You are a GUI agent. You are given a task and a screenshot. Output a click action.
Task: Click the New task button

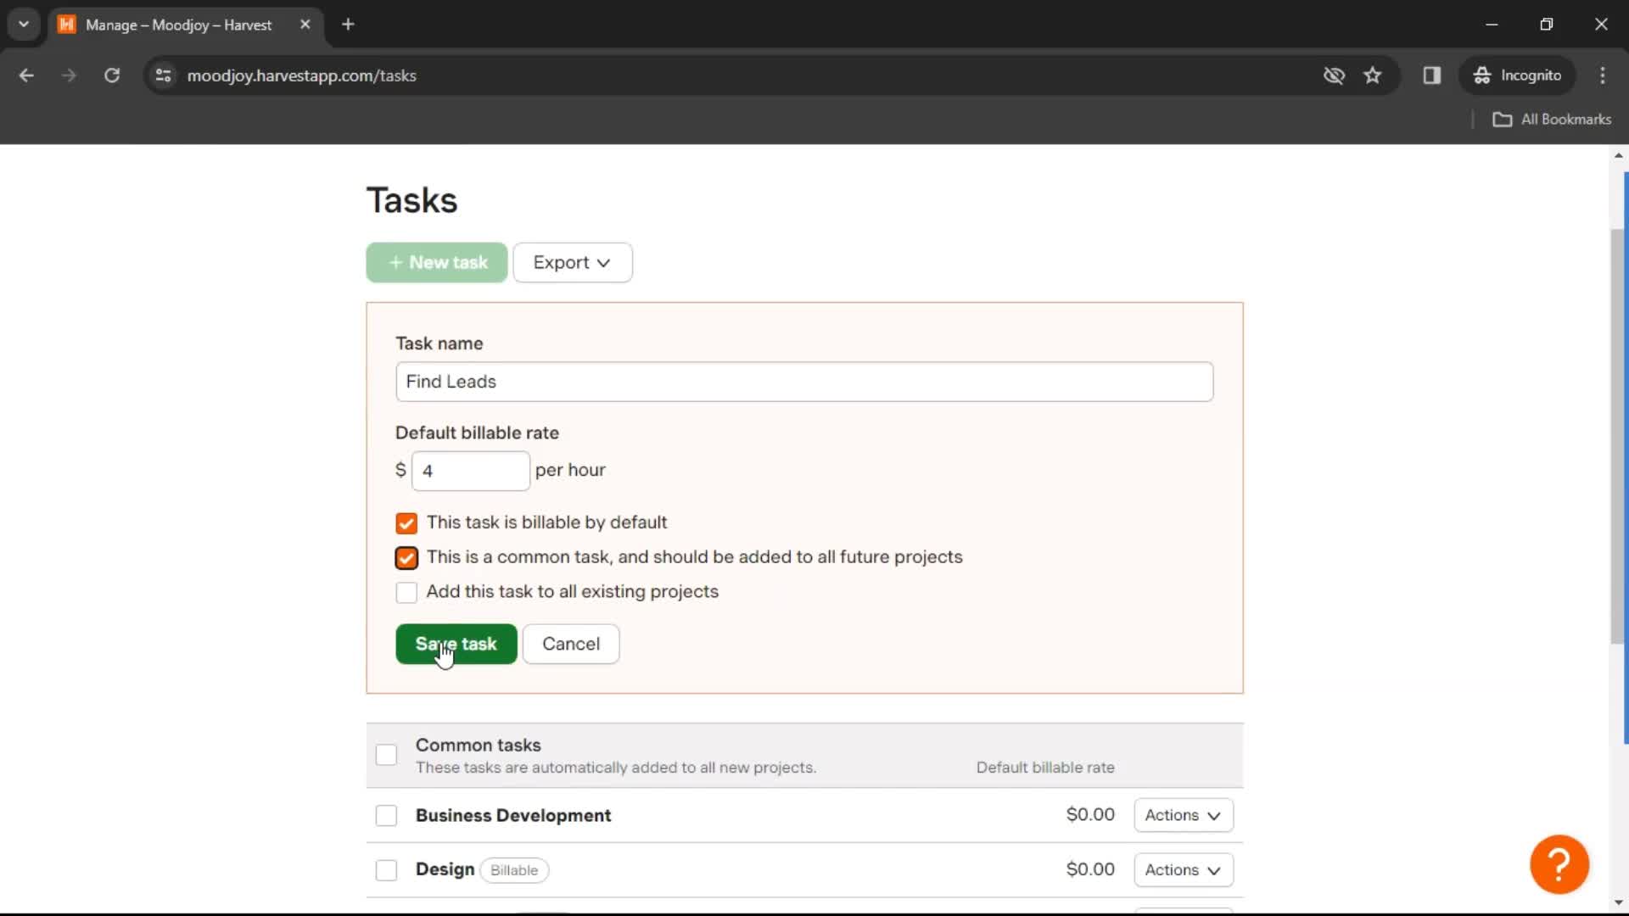tap(436, 262)
